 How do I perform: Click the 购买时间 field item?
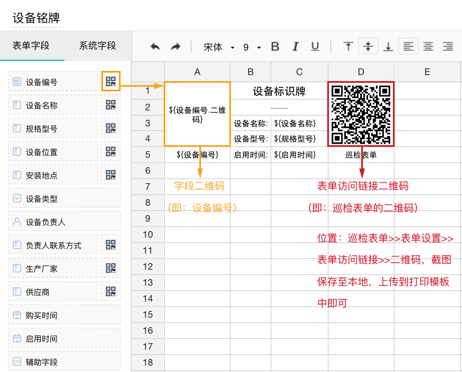[x=64, y=315]
